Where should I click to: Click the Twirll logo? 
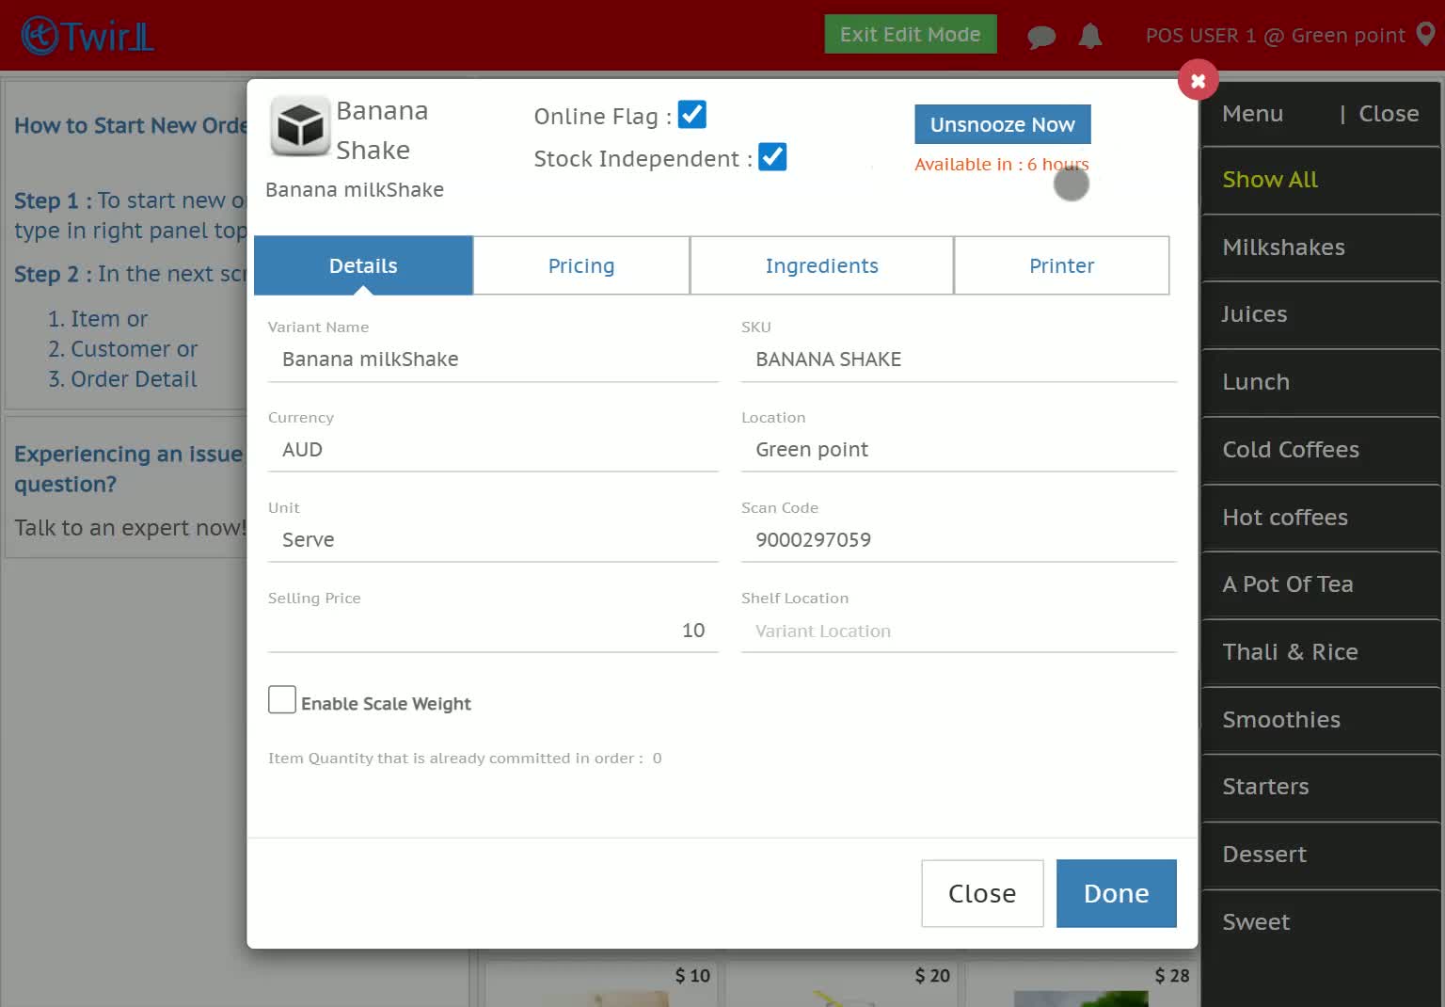(x=87, y=36)
